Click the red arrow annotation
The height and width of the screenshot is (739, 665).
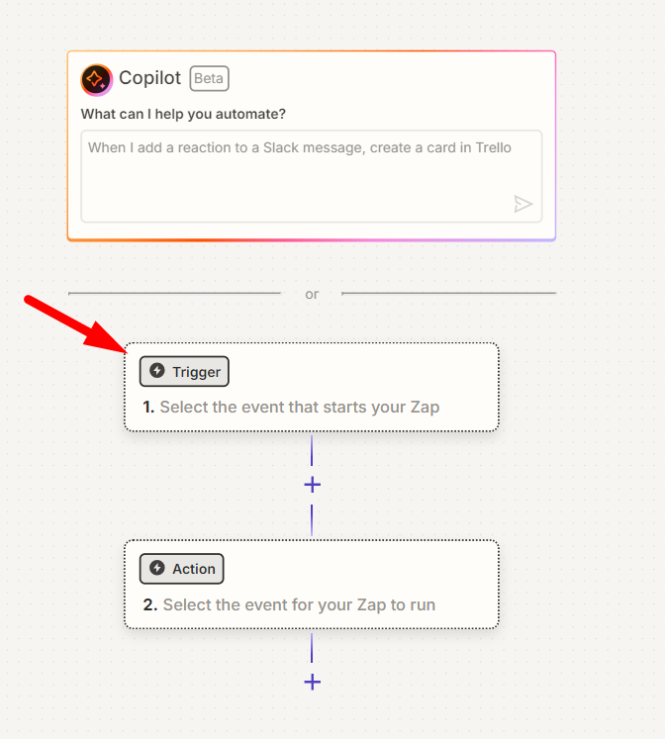[x=75, y=324]
